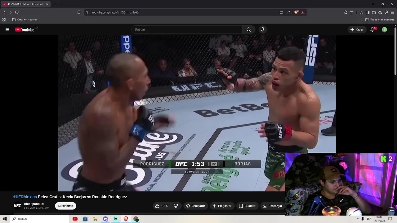Click the YouTube search magnifier button
Image resolution: width=397 pixels, height=223 pixels.
tap(249, 29)
